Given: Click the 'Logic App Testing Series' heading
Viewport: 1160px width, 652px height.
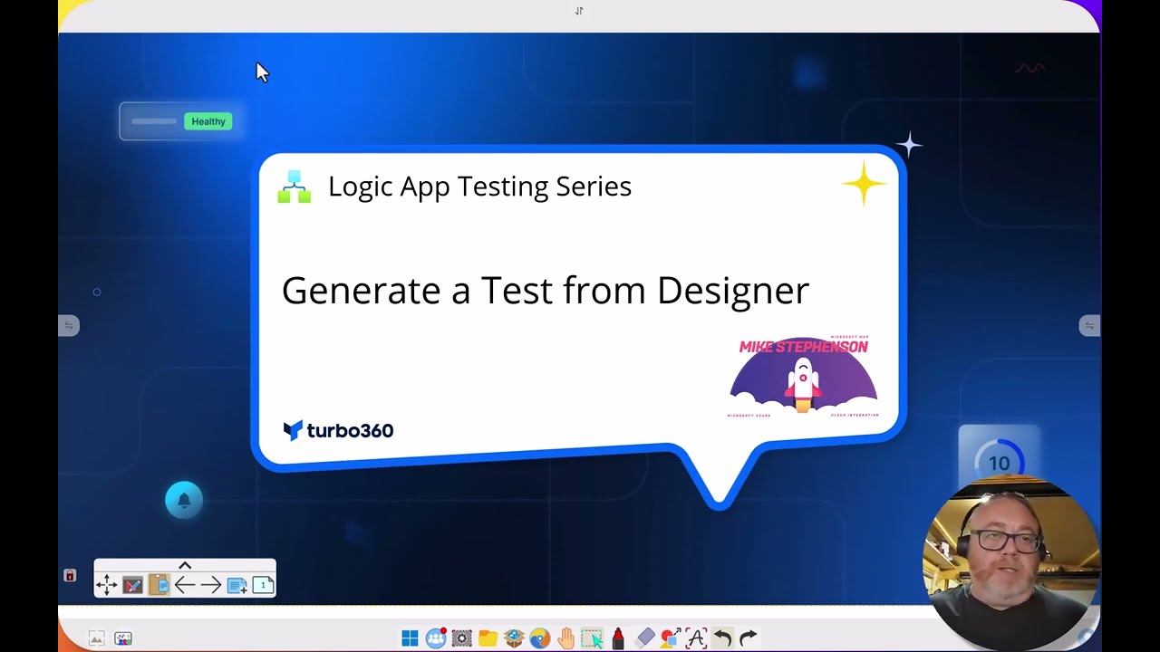Looking at the screenshot, I should [479, 187].
